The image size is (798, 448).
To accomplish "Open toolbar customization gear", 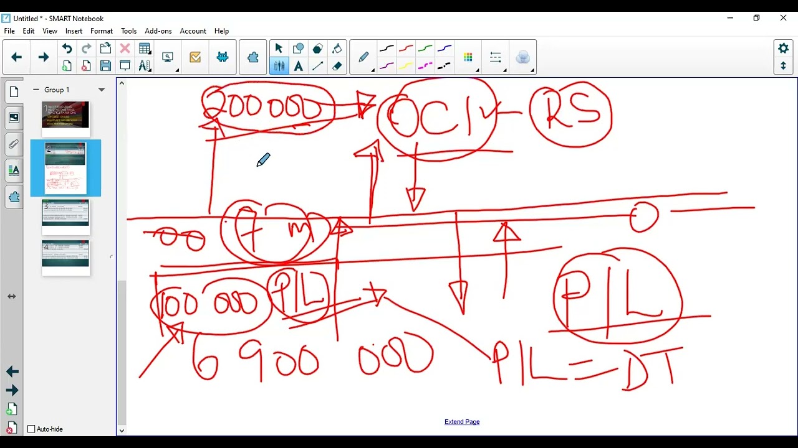I will coord(784,49).
